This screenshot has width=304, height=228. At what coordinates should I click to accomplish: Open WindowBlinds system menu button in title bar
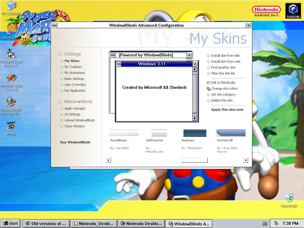pos(54,25)
